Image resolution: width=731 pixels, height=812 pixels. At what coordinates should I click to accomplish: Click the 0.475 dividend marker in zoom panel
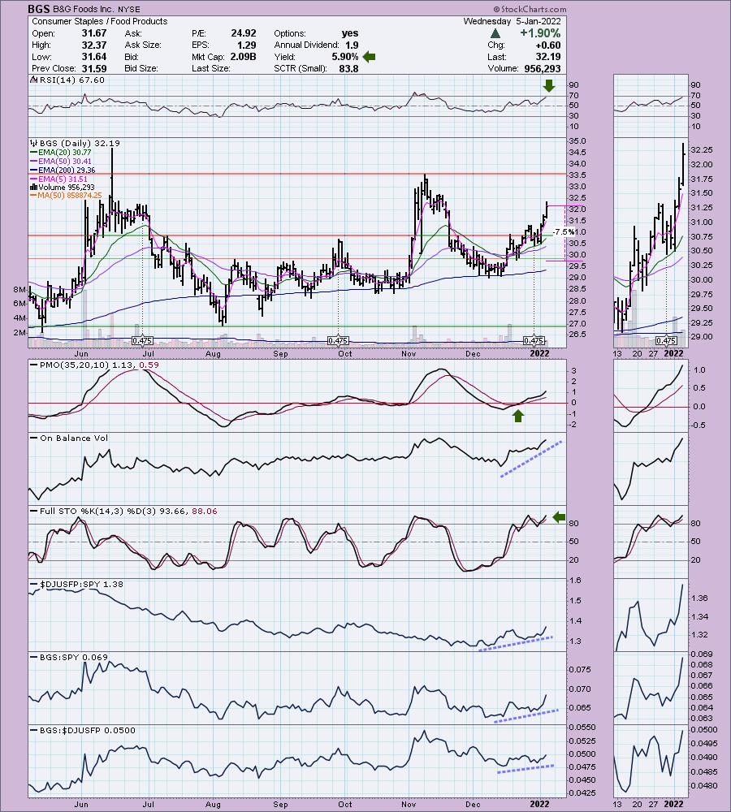[x=666, y=341]
